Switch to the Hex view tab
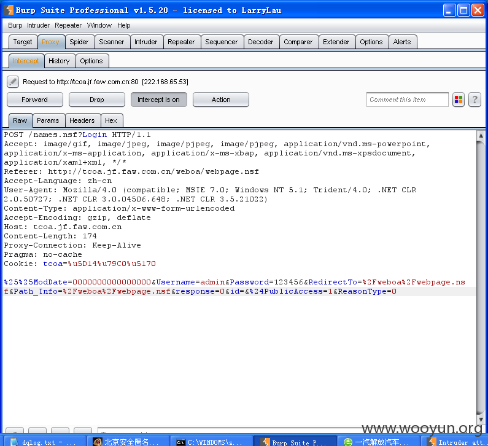The height and width of the screenshot is (446, 488). point(111,120)
